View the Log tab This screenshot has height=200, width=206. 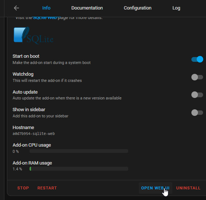click(176, 8)
